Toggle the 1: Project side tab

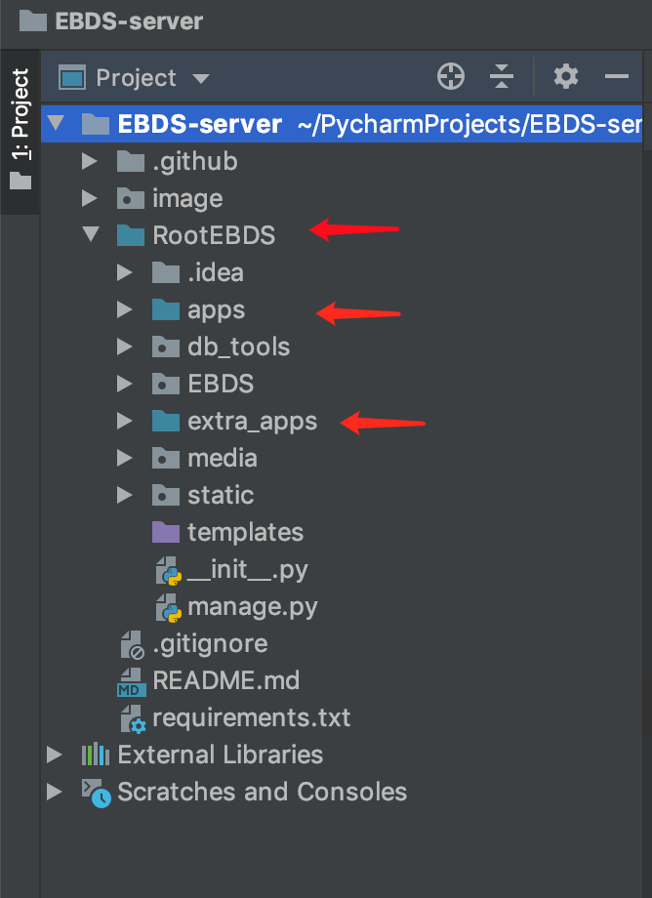point(20,130)
